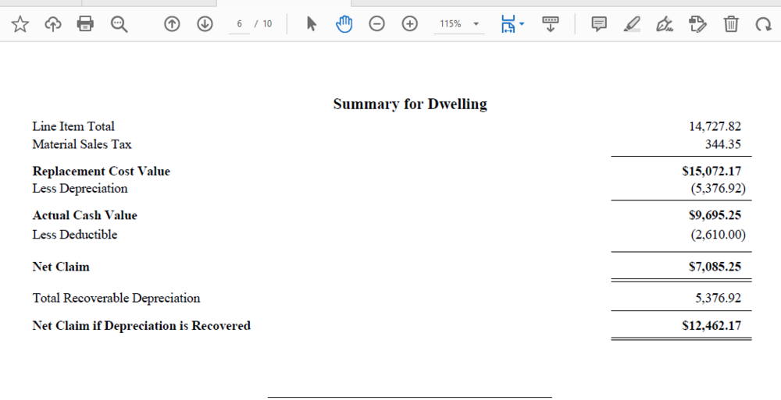Click the page number input field

[240, 24]
